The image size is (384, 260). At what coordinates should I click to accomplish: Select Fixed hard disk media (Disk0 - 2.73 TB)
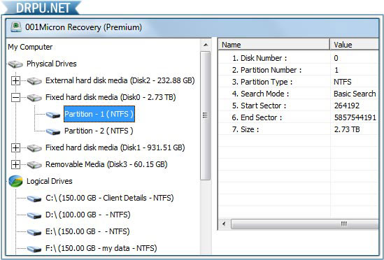tap(111, 97)
